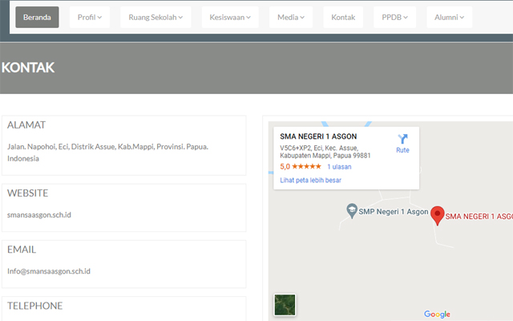Open the Kontak menu item
513x321 pixels.
pyautogui.click(x=343, y=17)
